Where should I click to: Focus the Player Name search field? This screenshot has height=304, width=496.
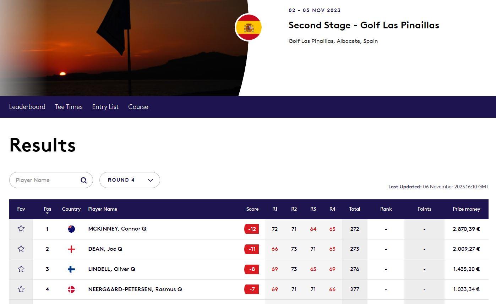pos(51,180)
